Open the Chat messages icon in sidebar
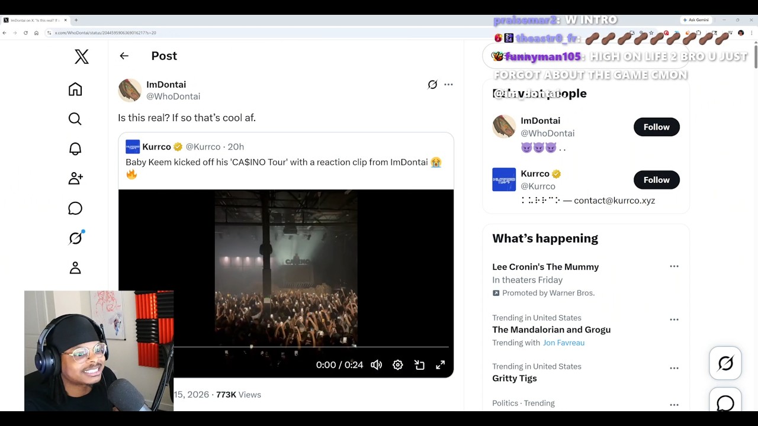Image resolution: width=758 pixels, height=426 pixels. tap(75, 208)
